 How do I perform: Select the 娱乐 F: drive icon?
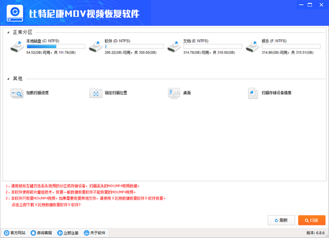point(253,47)
